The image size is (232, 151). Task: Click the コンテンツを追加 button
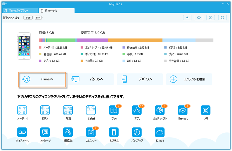[189, 79]
